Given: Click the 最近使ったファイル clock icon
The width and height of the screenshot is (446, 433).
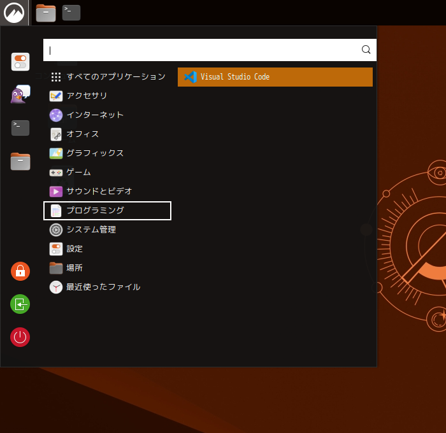Looking at the screenshot, I should tap(56, 287).
